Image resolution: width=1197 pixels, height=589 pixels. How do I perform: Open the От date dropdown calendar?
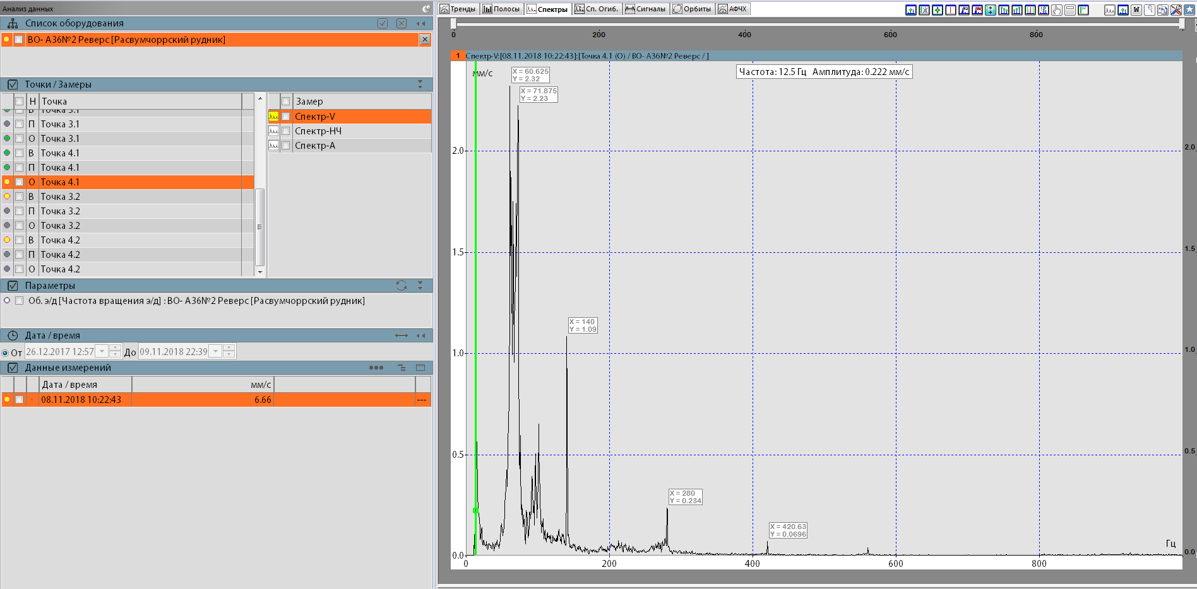pos(102,352)
